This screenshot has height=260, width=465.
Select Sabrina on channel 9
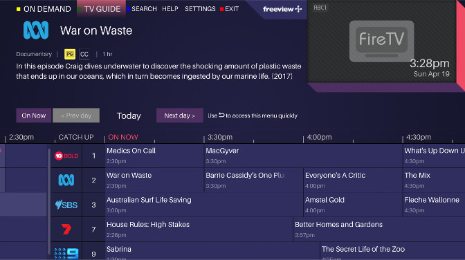[212, 252]
